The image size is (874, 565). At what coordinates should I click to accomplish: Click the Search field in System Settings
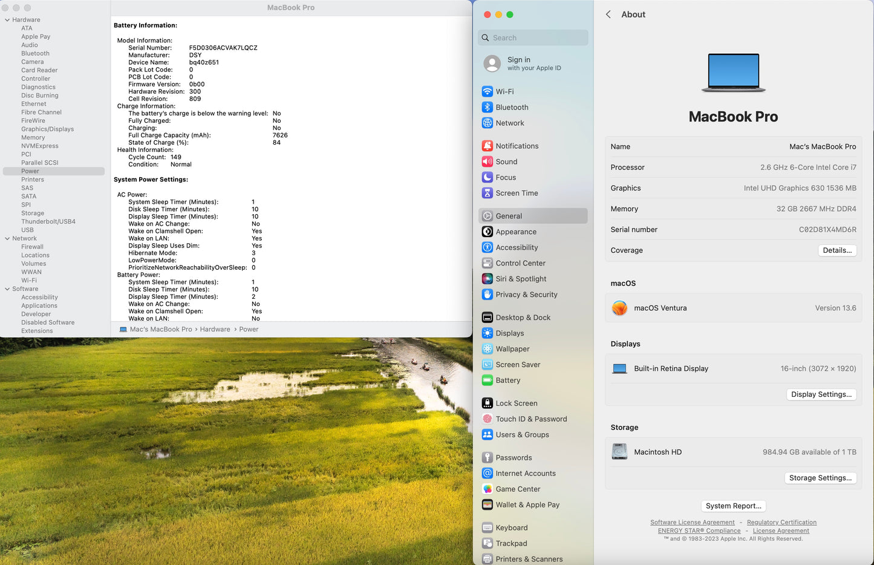point(533,38)
